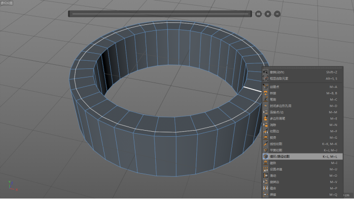
Task: Click the 设置点值 set point value icon
Action: 266,169
